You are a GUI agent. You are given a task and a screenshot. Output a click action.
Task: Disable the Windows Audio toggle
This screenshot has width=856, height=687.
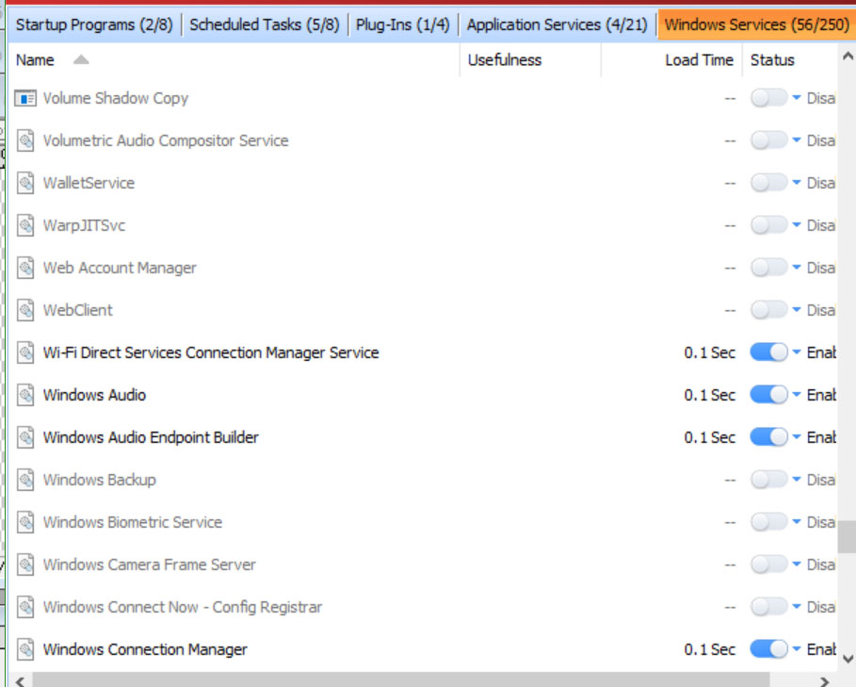coord(768,395)
